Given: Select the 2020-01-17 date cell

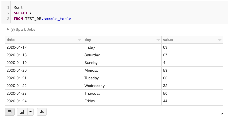Looking at the screenshot, I should click(x=17, y=47).
